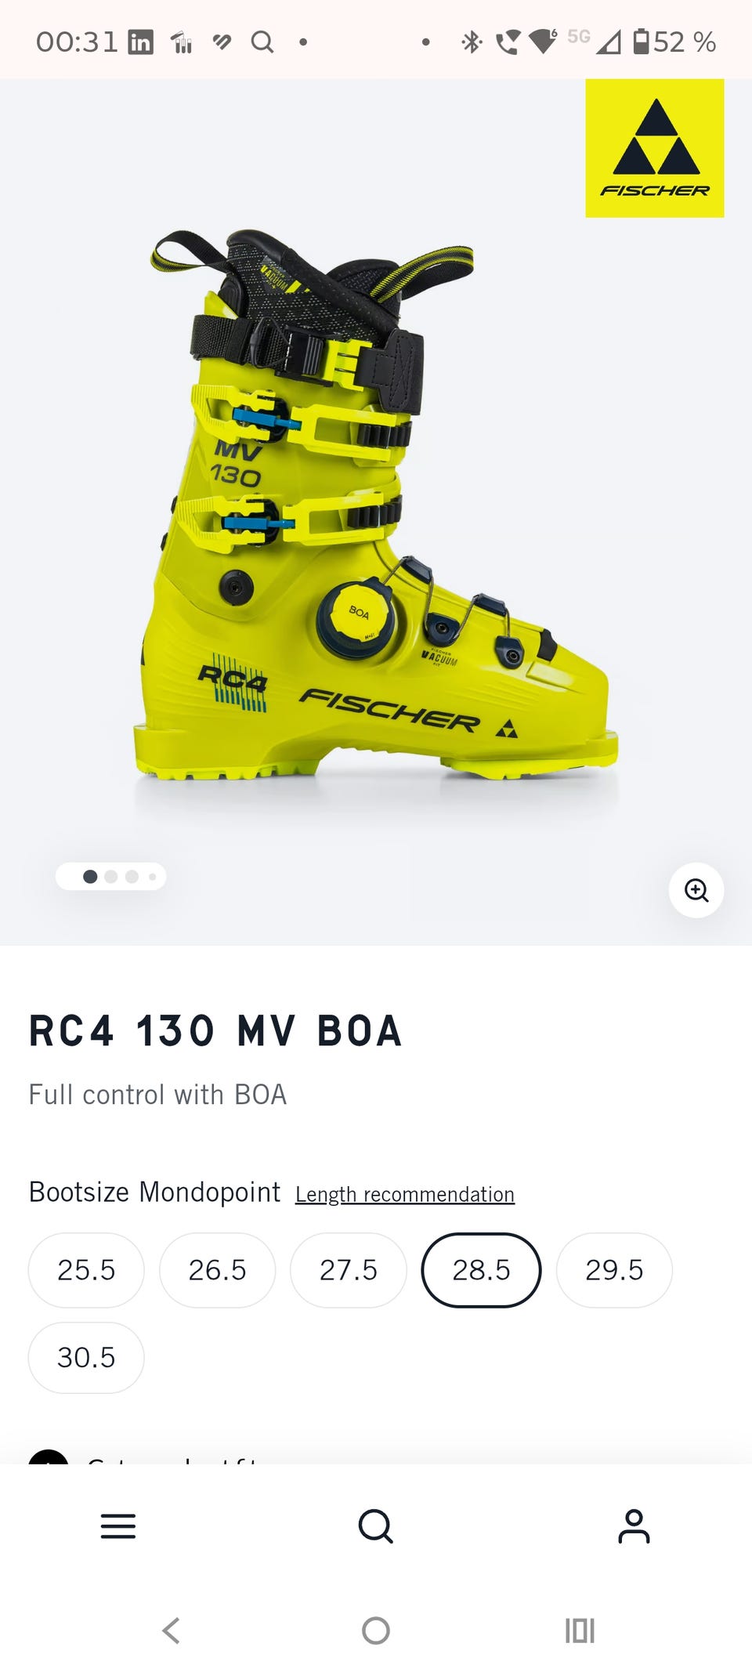Open the hamburger menu icon

tap(118, 1526)
